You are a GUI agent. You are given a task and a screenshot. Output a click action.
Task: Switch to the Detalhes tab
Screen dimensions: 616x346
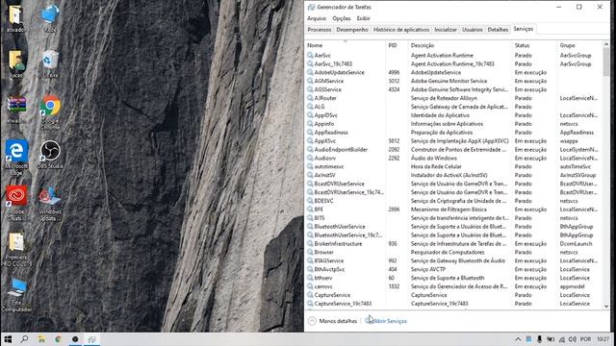[498, 30]
